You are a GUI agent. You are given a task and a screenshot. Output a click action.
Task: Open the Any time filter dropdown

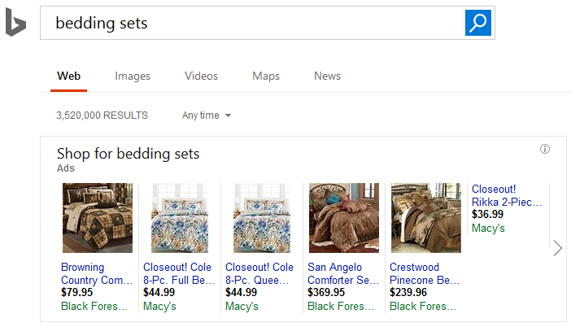(207, 116)
